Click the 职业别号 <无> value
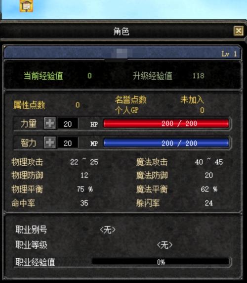 108,230
